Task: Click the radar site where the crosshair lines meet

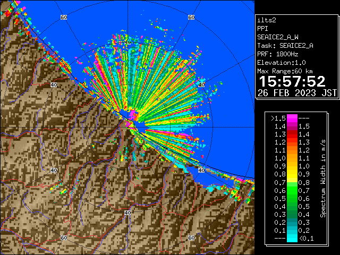Action: coord(127,127)
